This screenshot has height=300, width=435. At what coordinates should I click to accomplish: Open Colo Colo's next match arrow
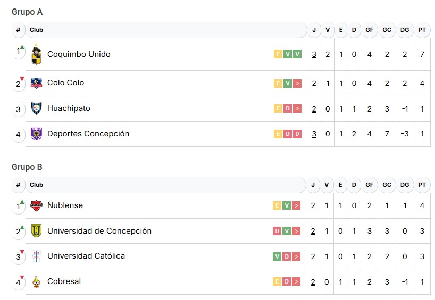click(x=297, y=83)
